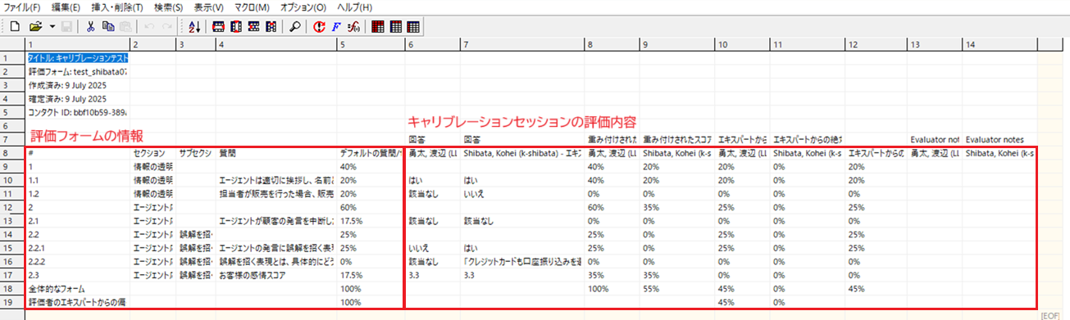Screen dimensions: 1070x320
Task: Undo the last edit with the Undo arrow
Action: coord(149,26)
